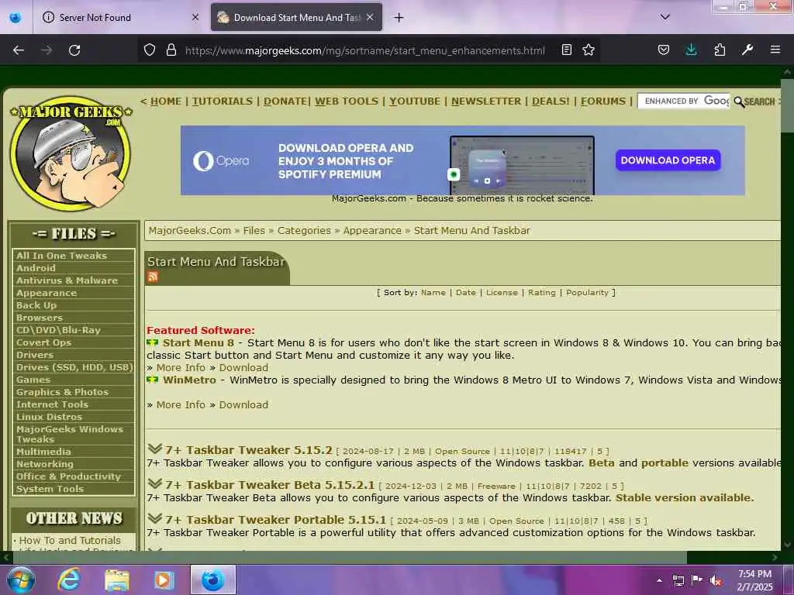Open the HOME navigation link
The image size is (794, 595).
[166, 101]
